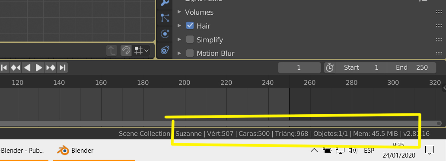
Task: Toggle the magnet snapping icon
Action: 126,51
